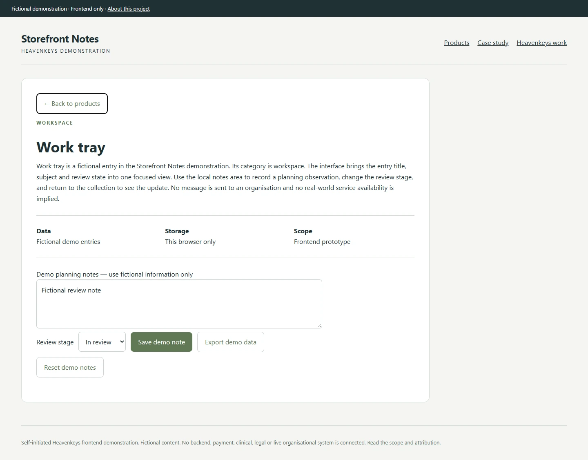The height and width of the screenshot is (460, 588).
Task: Click the Work tray heading
Action: (x=71, y=147)
